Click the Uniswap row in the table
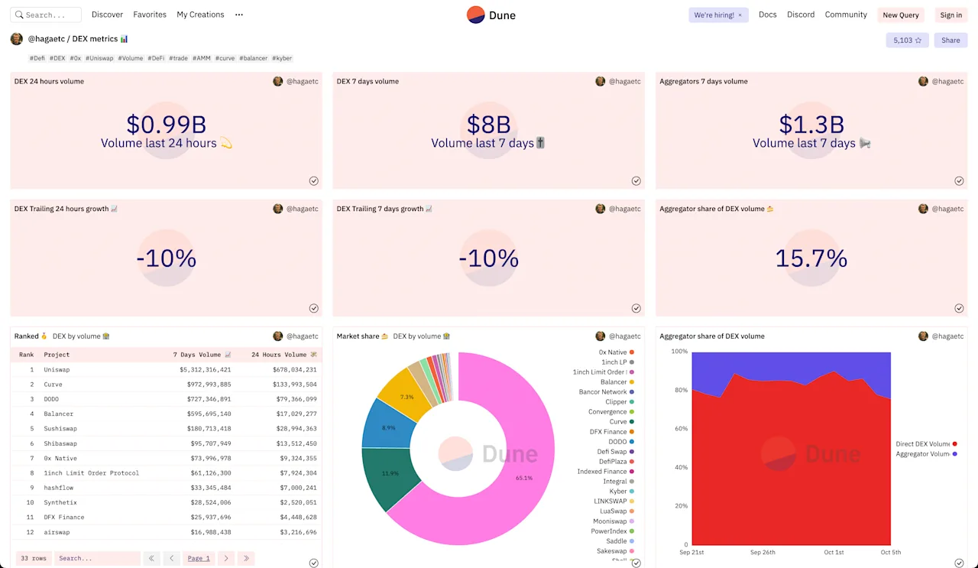 [x=167, y=370]
